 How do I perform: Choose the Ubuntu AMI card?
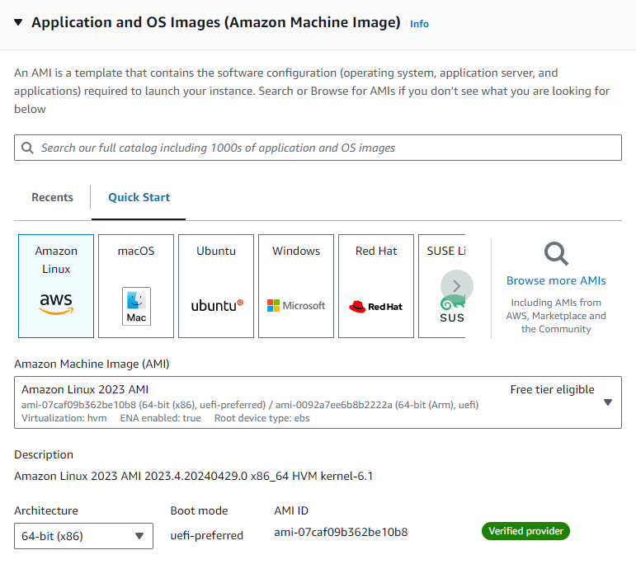coord(216,286)
